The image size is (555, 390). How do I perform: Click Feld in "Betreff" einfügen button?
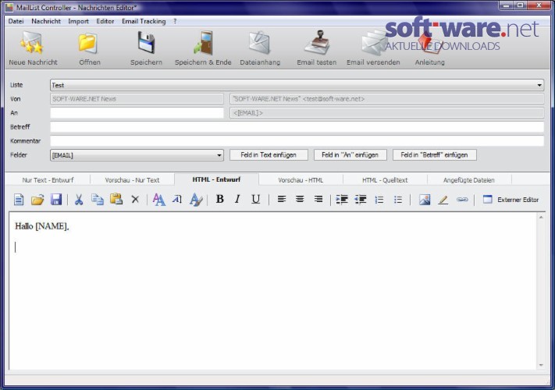pos(434,155)
